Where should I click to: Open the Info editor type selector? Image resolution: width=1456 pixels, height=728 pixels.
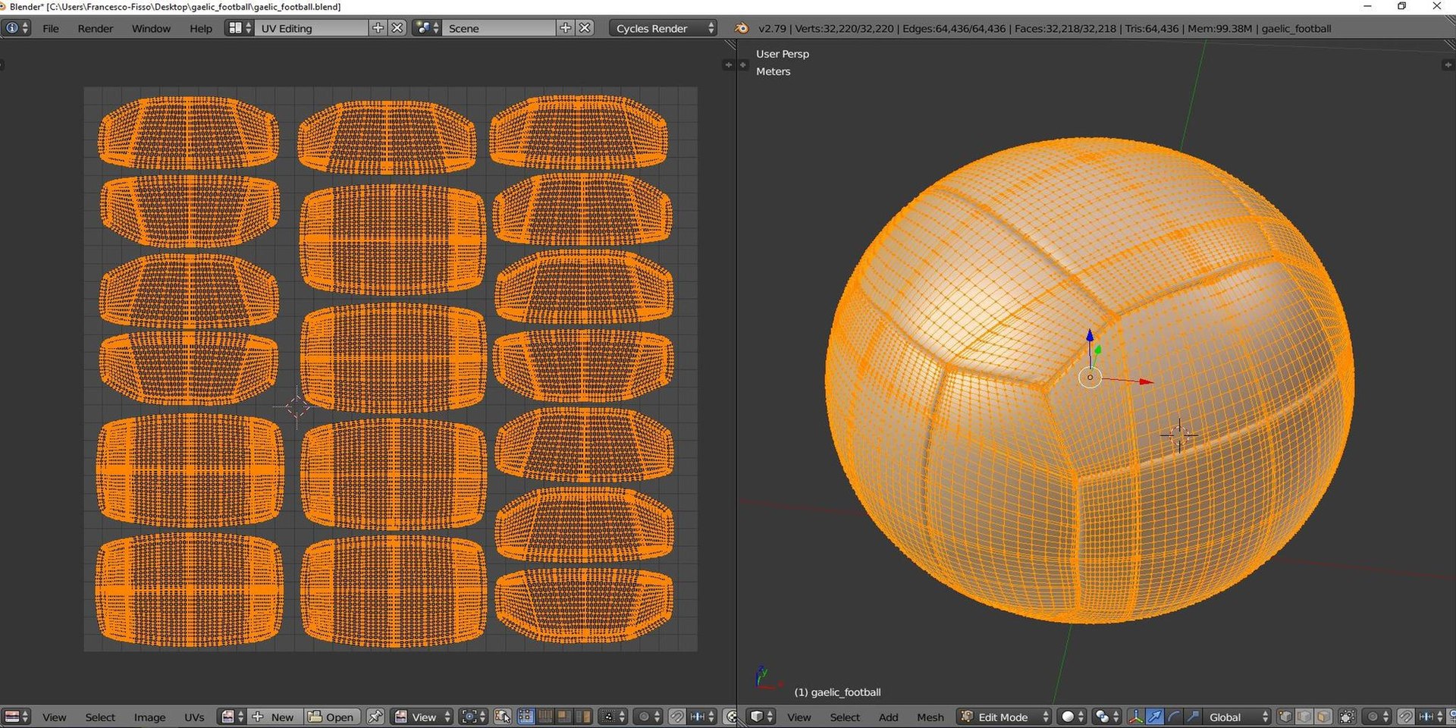[16, 28]
